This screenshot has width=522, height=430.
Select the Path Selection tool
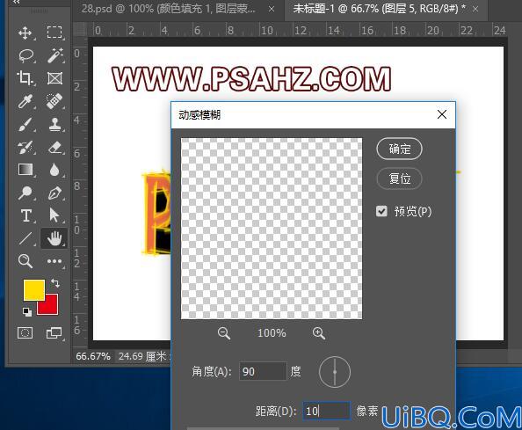[54, 215]
